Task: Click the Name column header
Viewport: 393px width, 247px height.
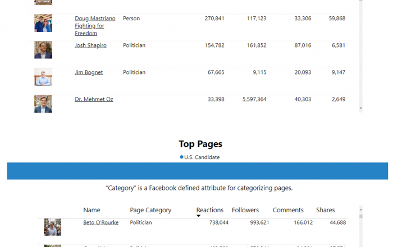Action: (92, 210)
